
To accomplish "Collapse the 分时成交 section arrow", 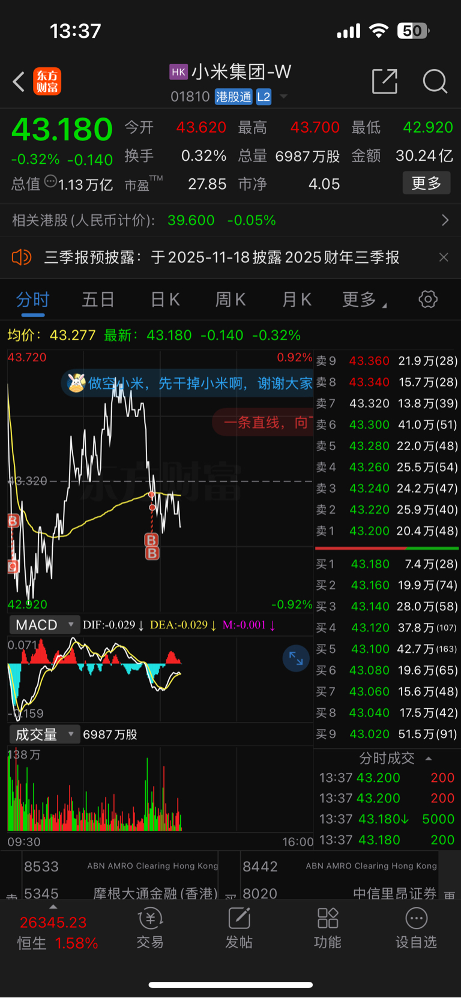I will coord(429,759).
